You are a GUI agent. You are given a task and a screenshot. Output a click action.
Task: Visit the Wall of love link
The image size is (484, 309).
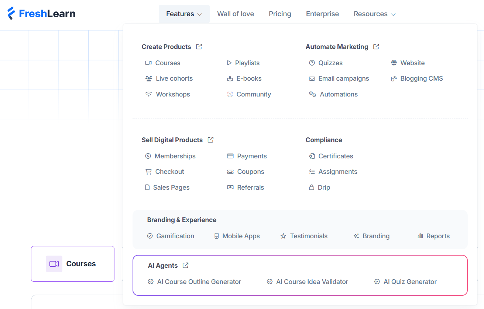pyautogui.click(x=235, y=14)
